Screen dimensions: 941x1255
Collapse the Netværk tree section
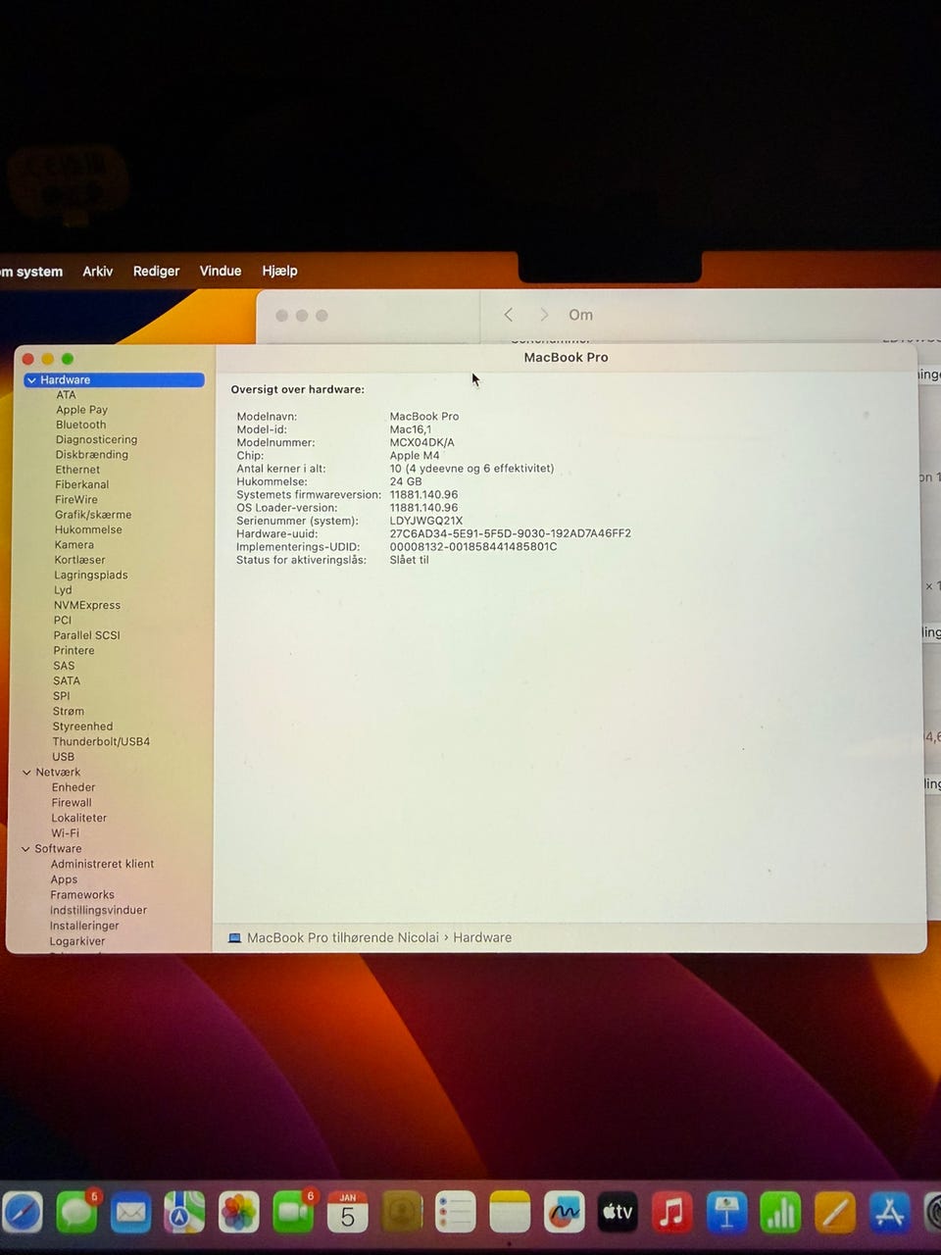26,773
